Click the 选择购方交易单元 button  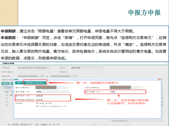(35, 83)
